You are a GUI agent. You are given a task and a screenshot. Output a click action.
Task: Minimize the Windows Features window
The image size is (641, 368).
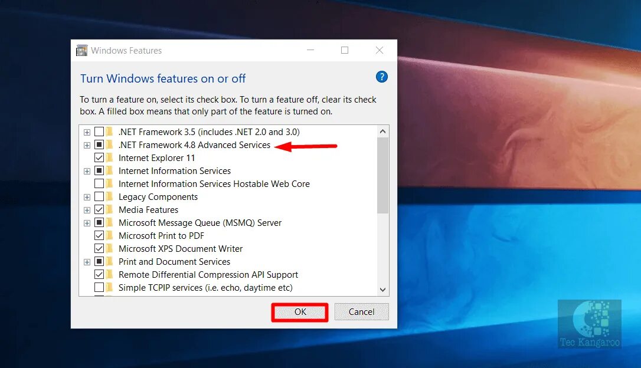pos(310,50)
